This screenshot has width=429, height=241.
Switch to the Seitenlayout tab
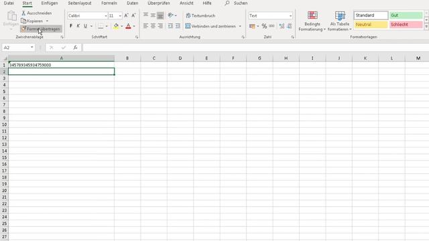[80, 3]
